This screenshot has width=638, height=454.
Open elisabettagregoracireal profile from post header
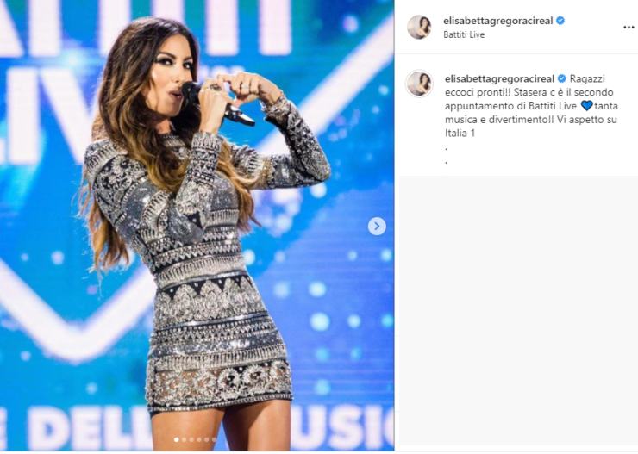pos(498,21)
